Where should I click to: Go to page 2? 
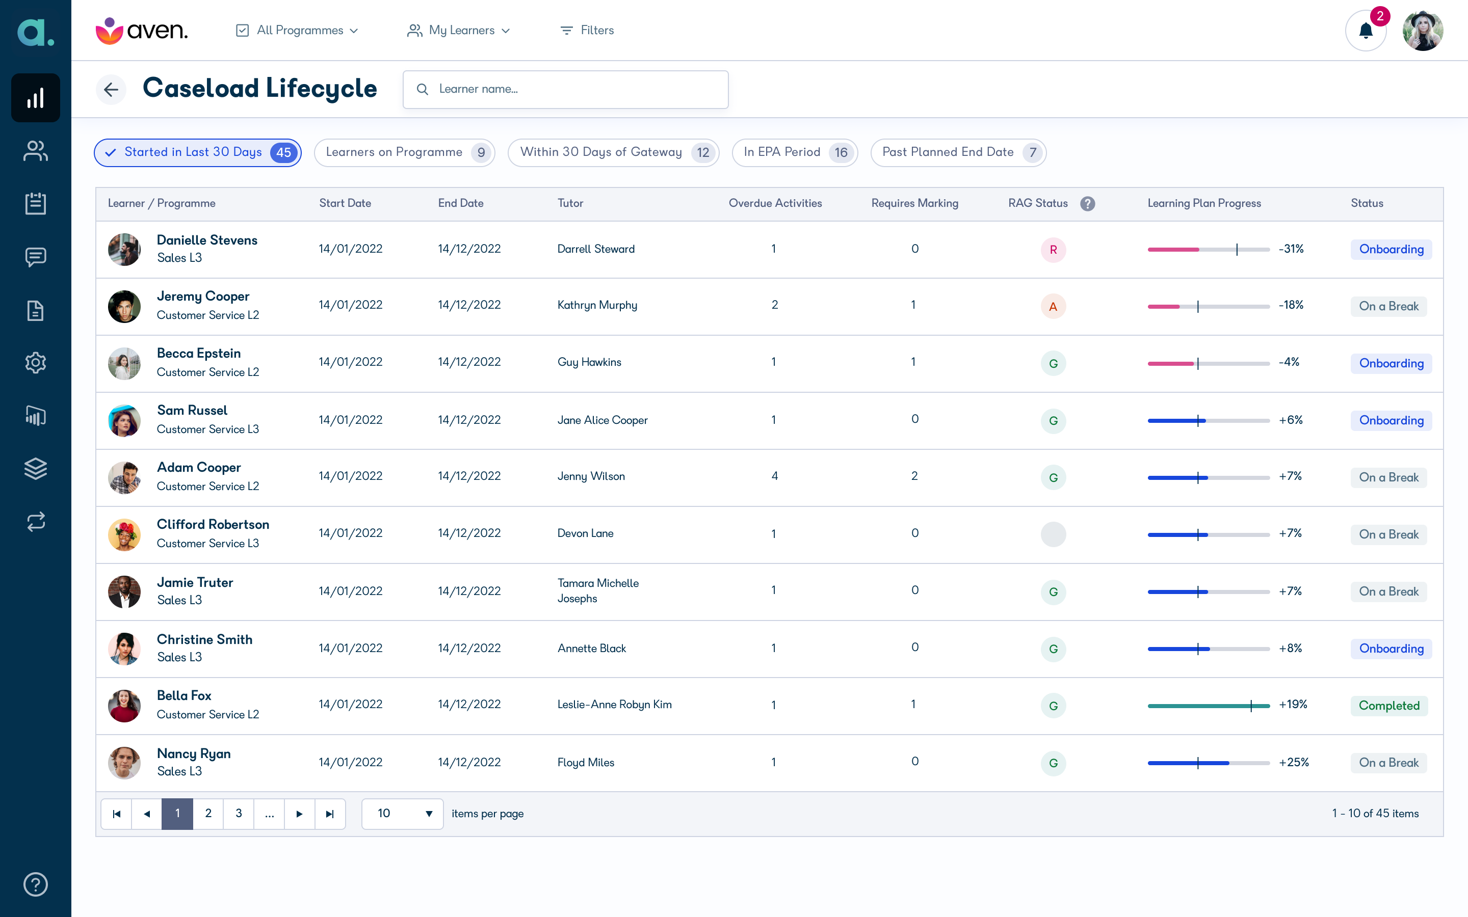(208, 813)
